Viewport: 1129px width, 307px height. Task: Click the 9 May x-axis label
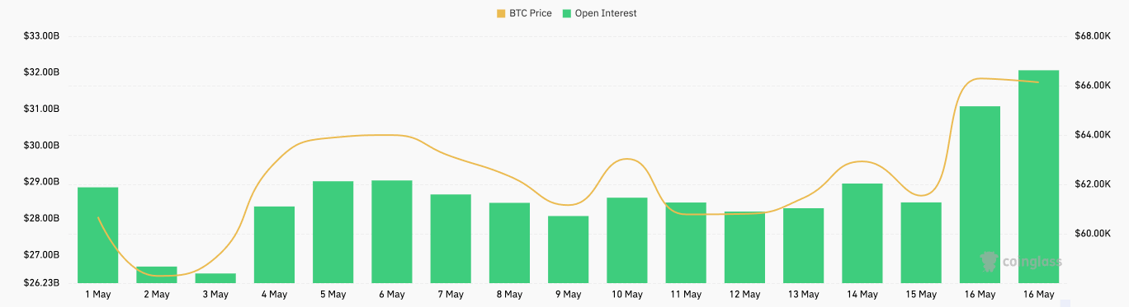(x=568, y=294)
